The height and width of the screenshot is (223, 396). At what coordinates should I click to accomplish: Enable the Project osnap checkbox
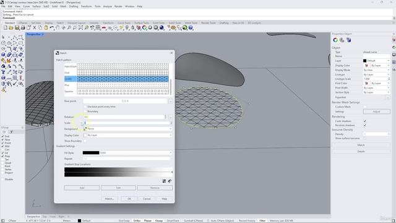2,173
